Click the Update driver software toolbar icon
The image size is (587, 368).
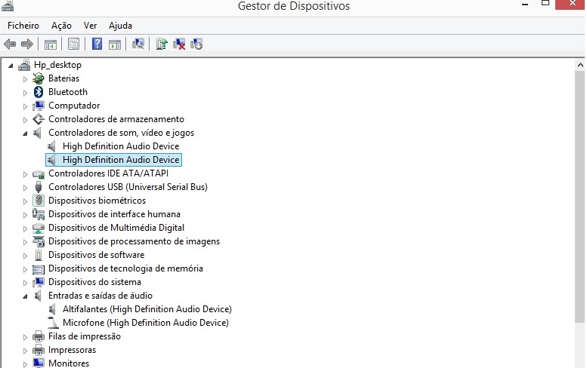point(162,44)
